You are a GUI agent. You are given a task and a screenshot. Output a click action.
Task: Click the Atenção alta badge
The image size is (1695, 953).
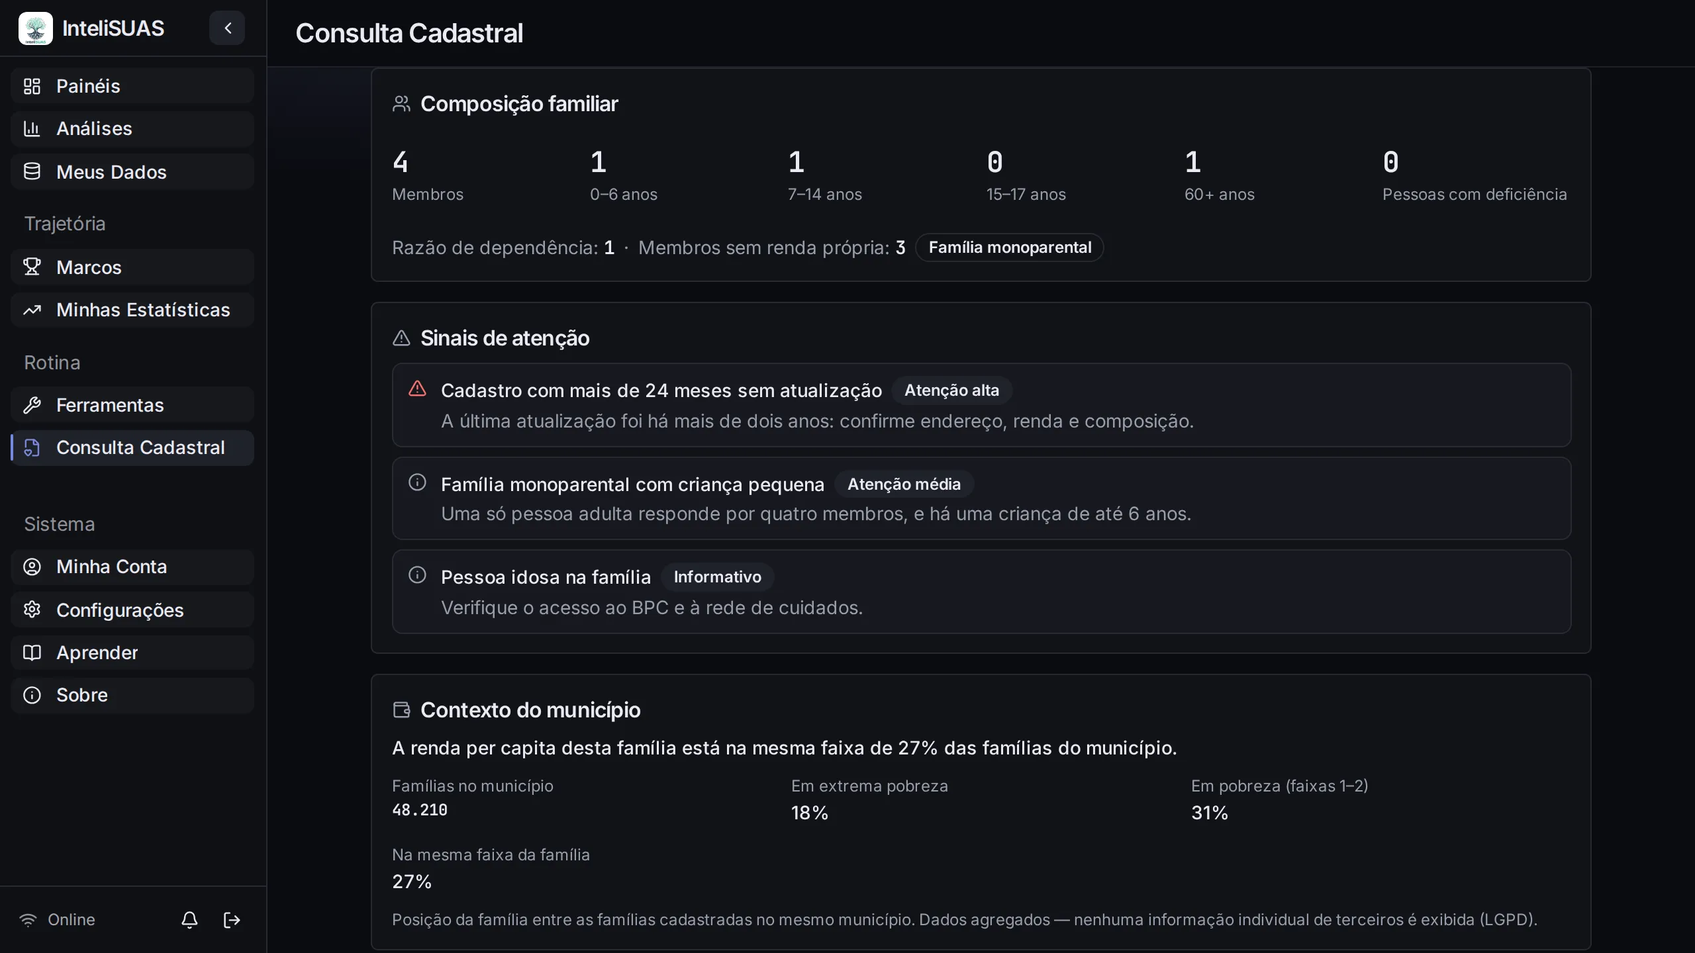(x=951, y=390)
